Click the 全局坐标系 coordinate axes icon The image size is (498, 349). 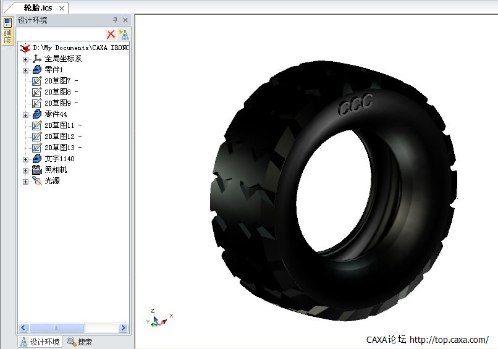37,59
